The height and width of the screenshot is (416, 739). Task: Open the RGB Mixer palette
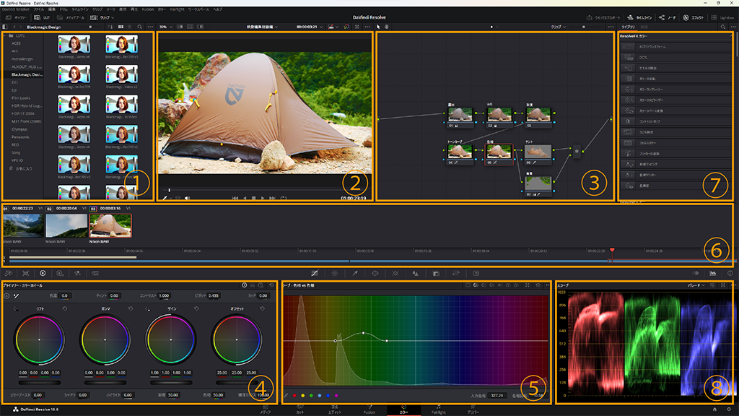click(77, 273)
